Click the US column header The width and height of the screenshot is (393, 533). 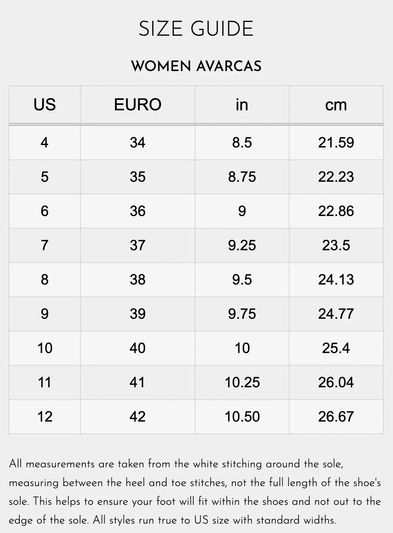44,105
